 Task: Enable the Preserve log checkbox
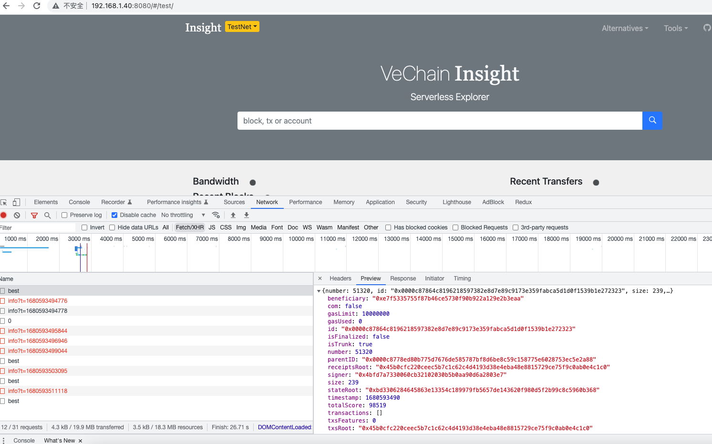coord(64,215)
